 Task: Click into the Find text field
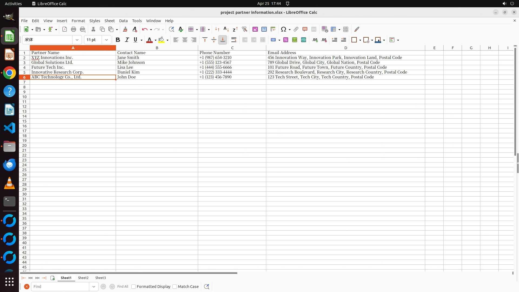[60, 287]
